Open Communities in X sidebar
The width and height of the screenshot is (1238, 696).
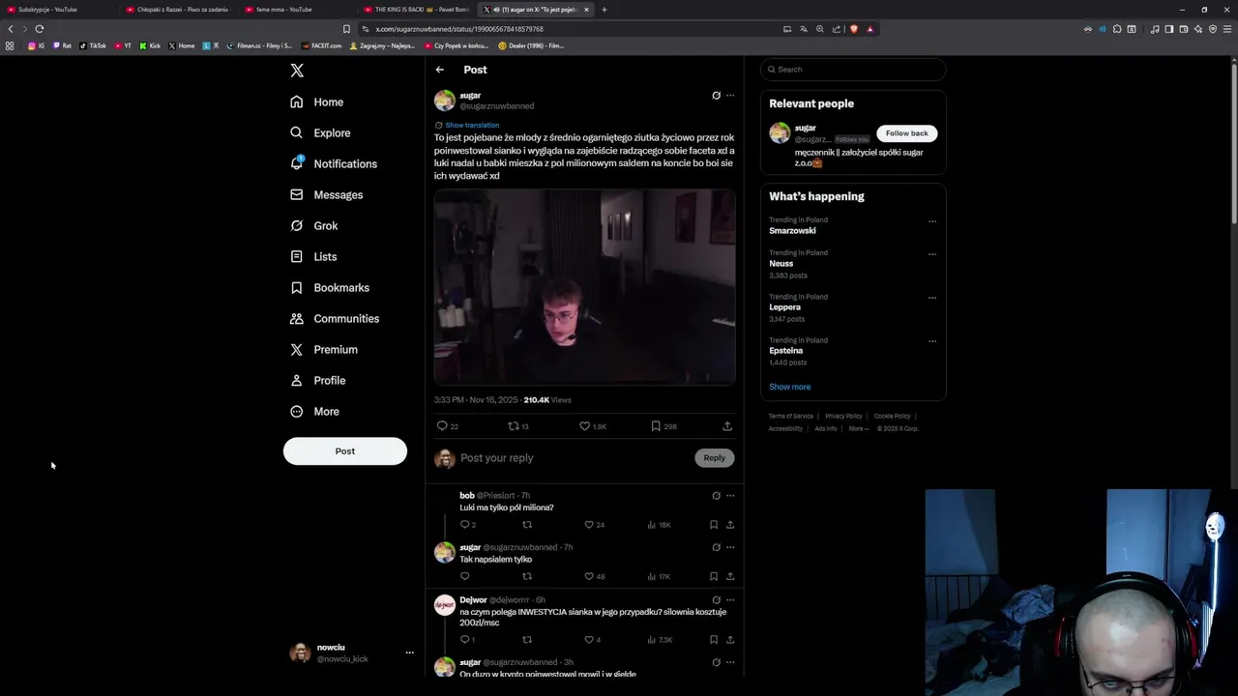[335, 319]
